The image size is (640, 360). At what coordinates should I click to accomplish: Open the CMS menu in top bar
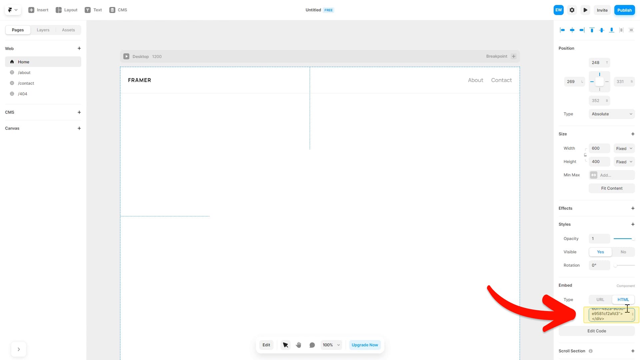(118, 10)
